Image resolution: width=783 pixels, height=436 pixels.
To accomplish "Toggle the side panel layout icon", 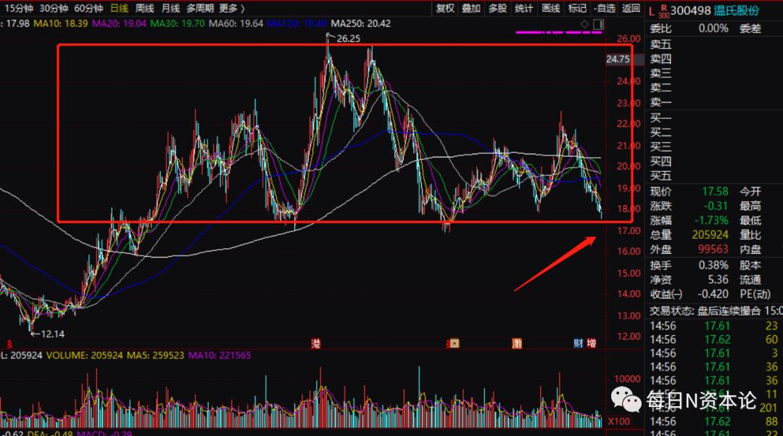I will [598, 24].
